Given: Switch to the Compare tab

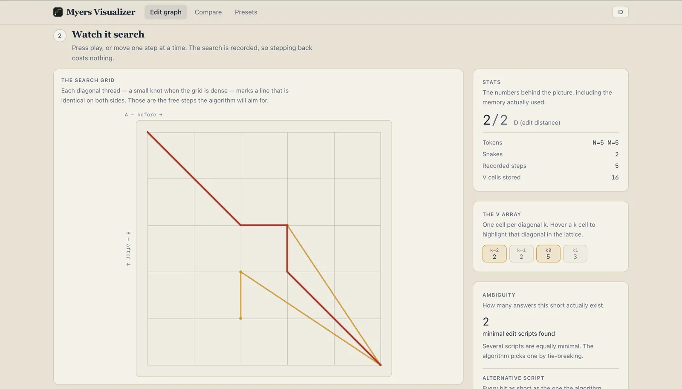Looking at the screenshot, I should [x=208, y=12].
